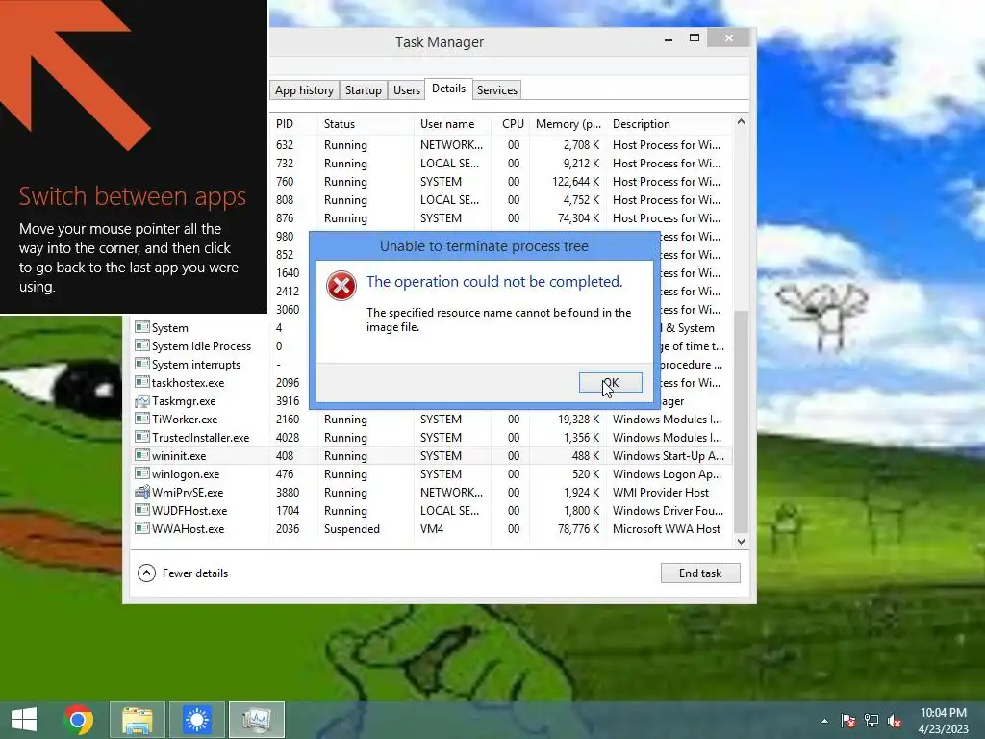The width and height of the screenshot is (985, 739).
Task: Click PID 632 in the list
Action: click(285, 145)
